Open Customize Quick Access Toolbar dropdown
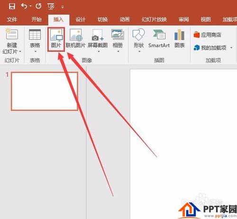Viewport: 237px width, 219px height. (63, 7)
